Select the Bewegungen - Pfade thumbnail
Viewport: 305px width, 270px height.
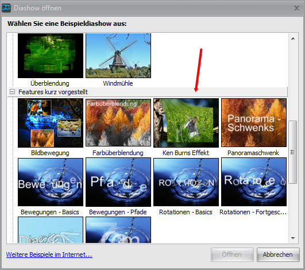[x=118, y=182]
